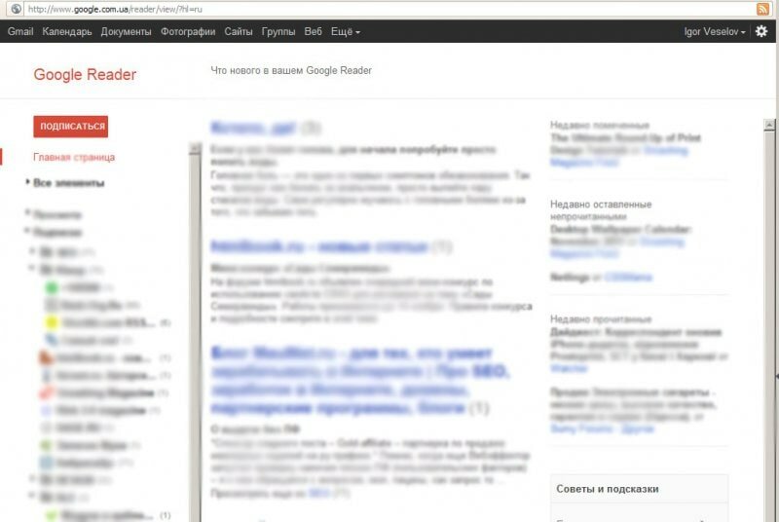
Task: Open Календарь in the top bar
Action: pos(67,32)
